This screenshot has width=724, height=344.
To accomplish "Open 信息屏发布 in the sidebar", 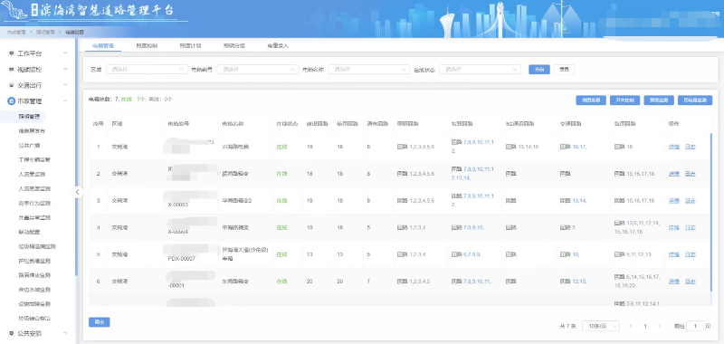I will click(32, 131).
